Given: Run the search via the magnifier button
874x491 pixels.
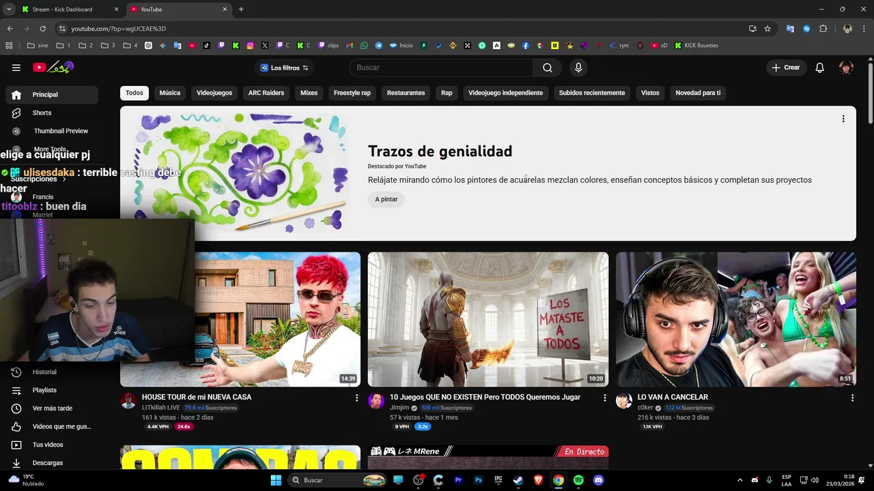Looking at the screenshot, I should click(x=548, y=68).
